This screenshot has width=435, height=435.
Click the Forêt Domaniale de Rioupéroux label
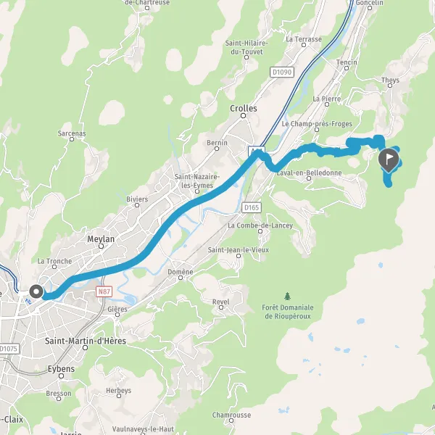pyautogui.click(x=288, y=312)
